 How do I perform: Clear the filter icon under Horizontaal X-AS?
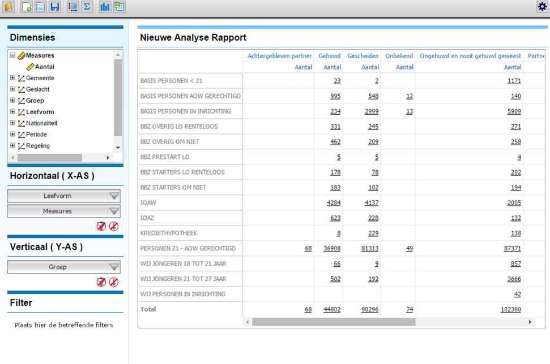[101, 227]
